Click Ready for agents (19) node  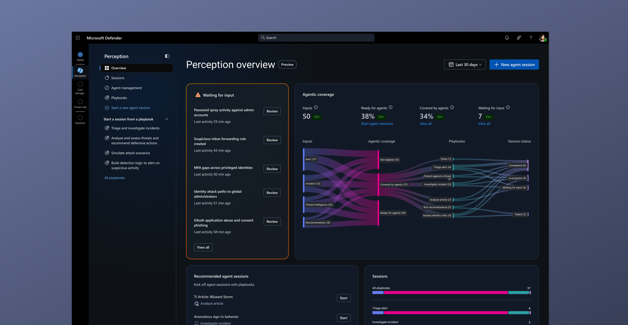(x=393, y=213)
